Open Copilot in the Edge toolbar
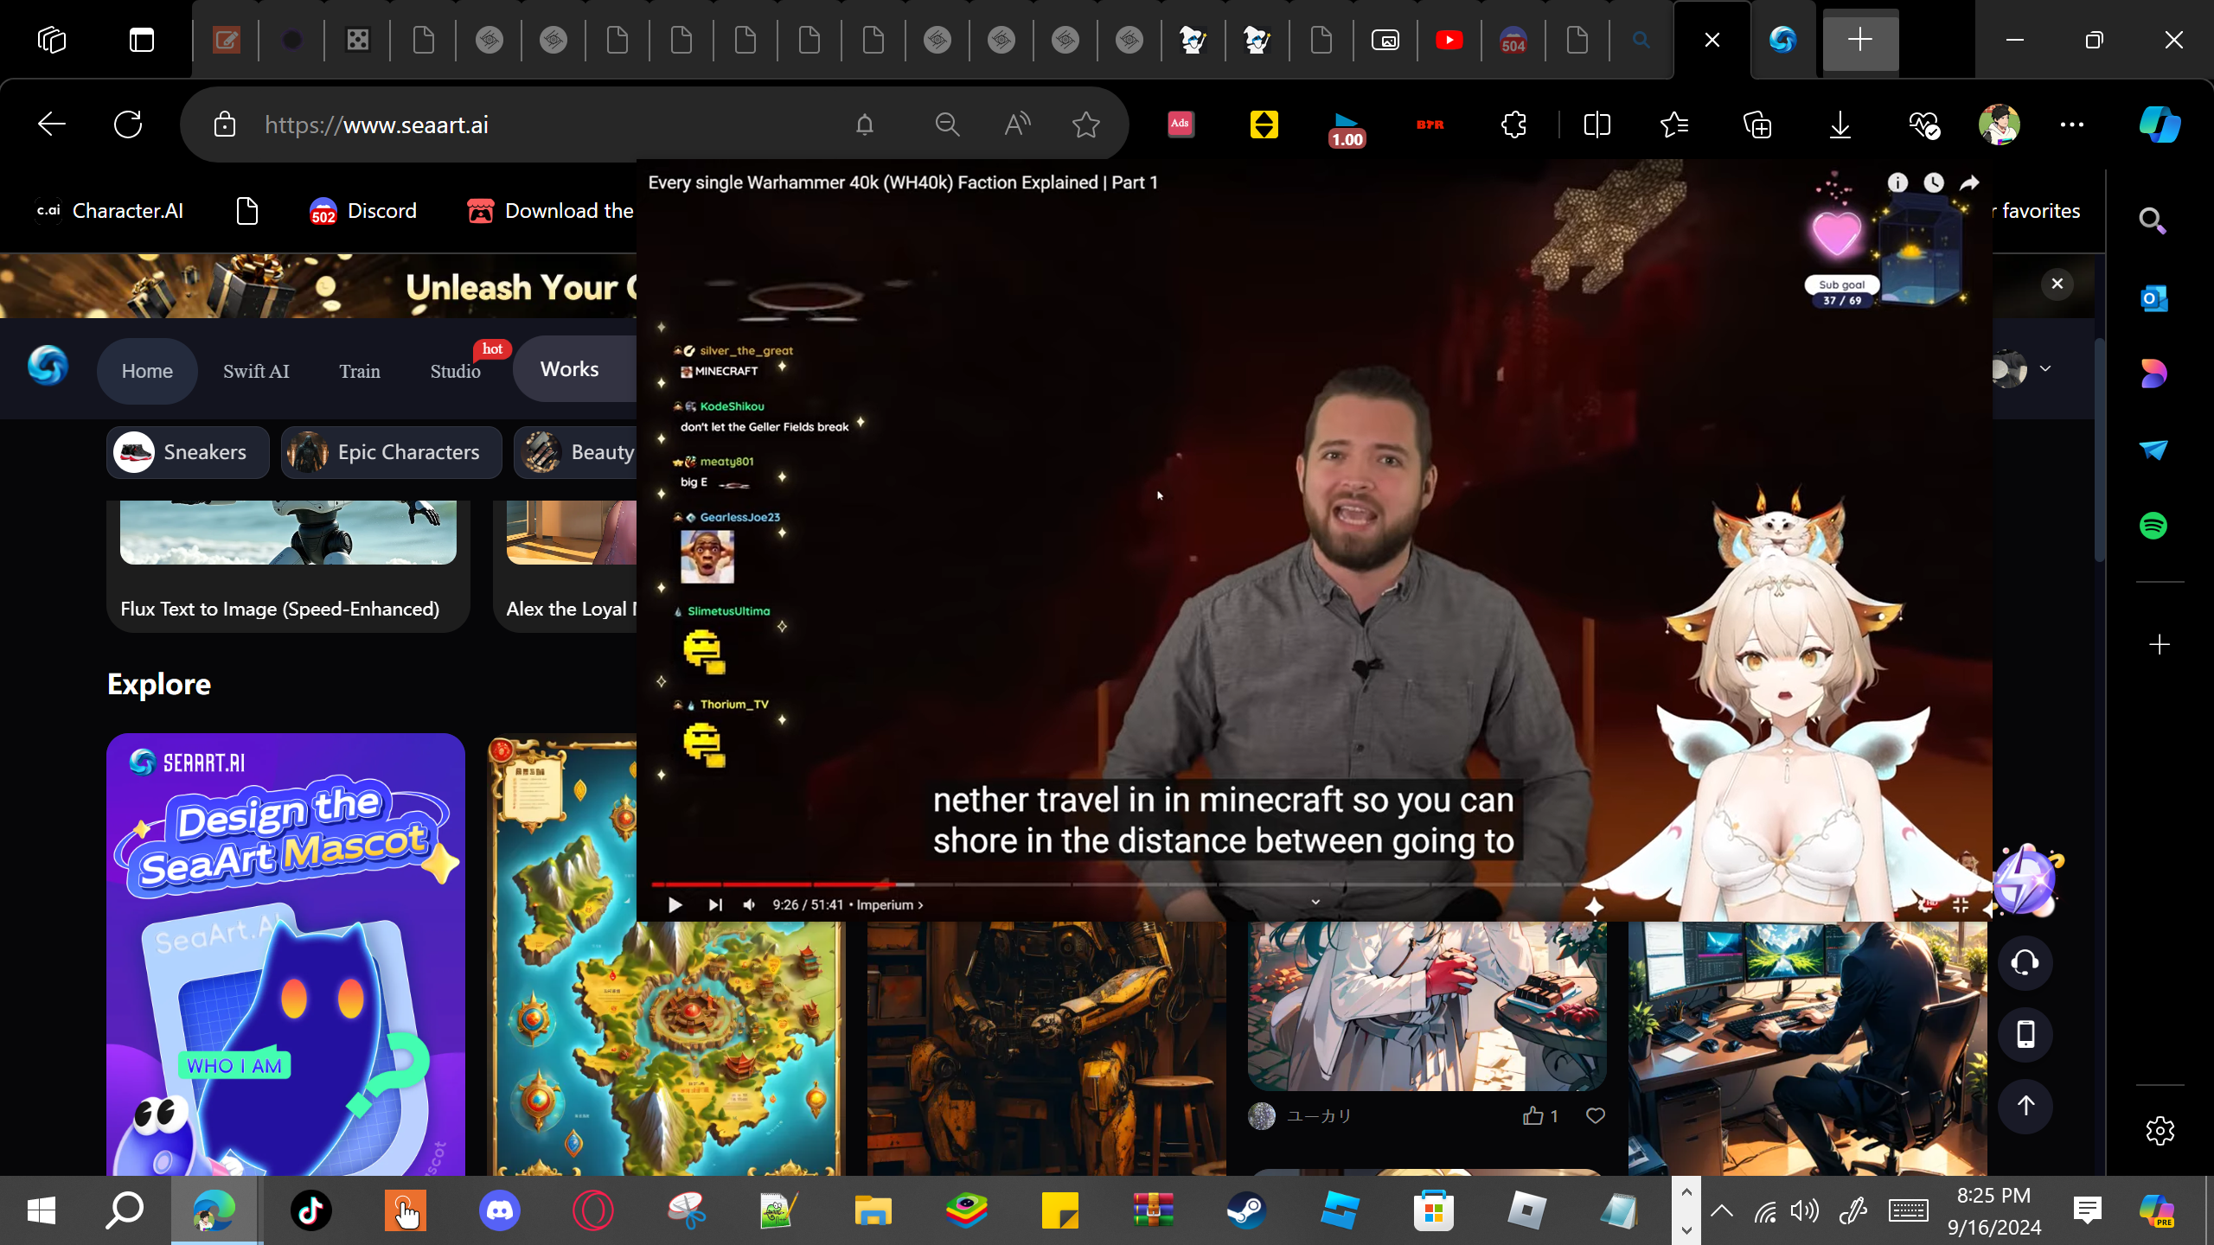This screenshot has width=2214, height=1245. coord(2160,124)
